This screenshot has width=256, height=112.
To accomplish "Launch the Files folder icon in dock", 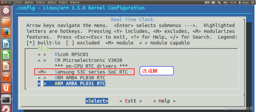I will pyautogui.click(x=6, y=22).
